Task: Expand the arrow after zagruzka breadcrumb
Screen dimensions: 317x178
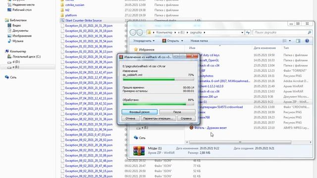Action: pos(205,32)
